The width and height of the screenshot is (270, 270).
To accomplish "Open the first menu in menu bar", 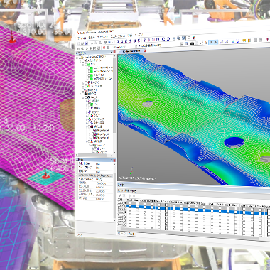I will point(81,38).
